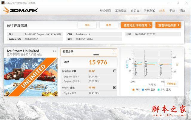Click 查看运行详细信息 orange button
The height and width of the screenshot is (120, 191).
pos(137,25)
